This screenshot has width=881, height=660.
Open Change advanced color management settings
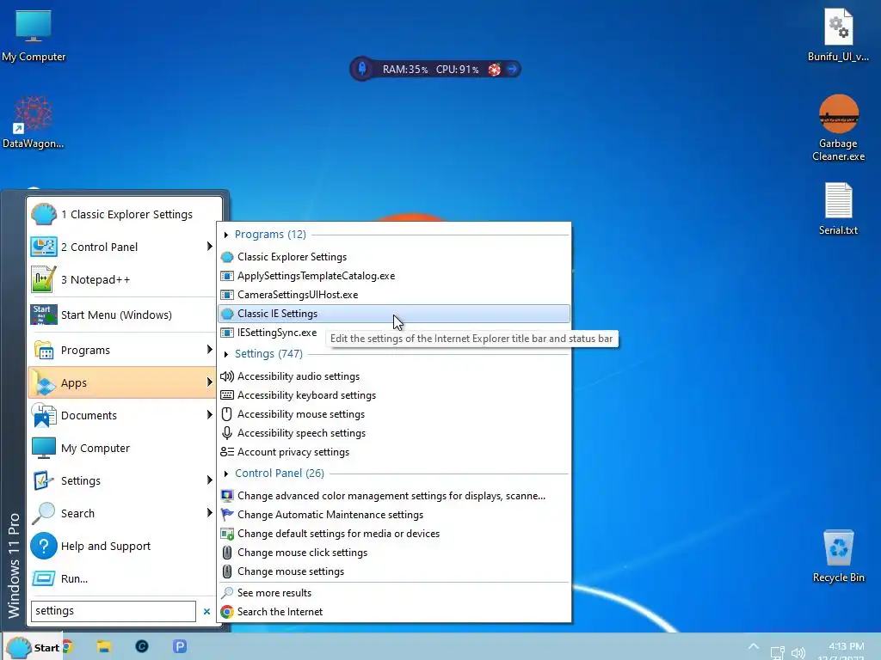click(x=394, y=496)
